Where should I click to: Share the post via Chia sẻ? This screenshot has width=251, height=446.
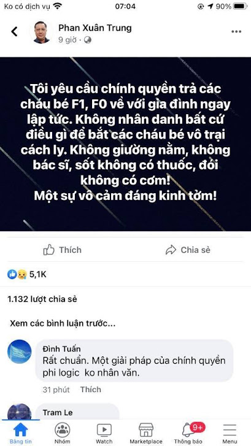click(x=188, y=250)
